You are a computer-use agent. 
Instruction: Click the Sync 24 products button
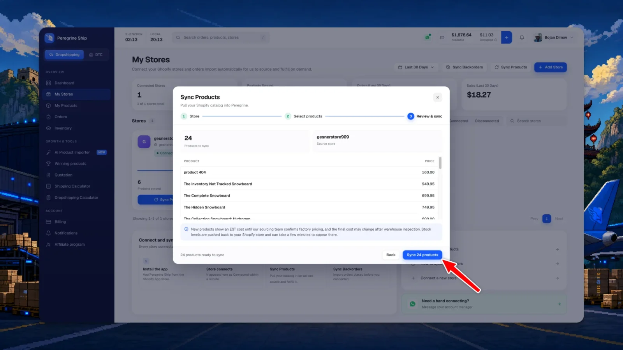pos(422,255)
